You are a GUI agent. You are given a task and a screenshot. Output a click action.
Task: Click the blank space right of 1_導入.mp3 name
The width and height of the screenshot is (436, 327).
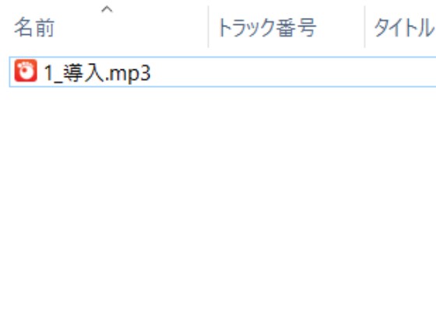pyautogui.click(x=179, y=72)
